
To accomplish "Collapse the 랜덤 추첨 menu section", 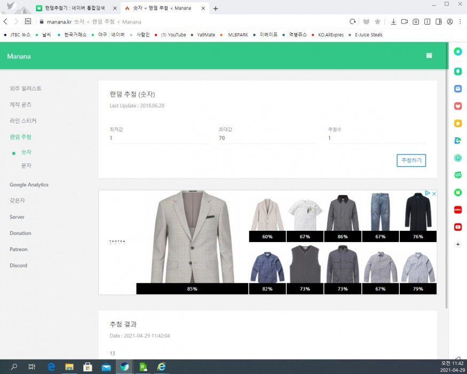I will (21, 137).
